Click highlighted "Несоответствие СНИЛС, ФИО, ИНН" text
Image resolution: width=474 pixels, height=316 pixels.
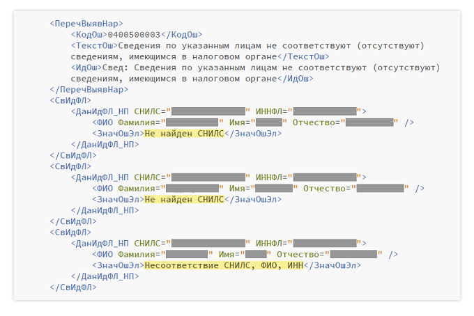pos(224,265)
